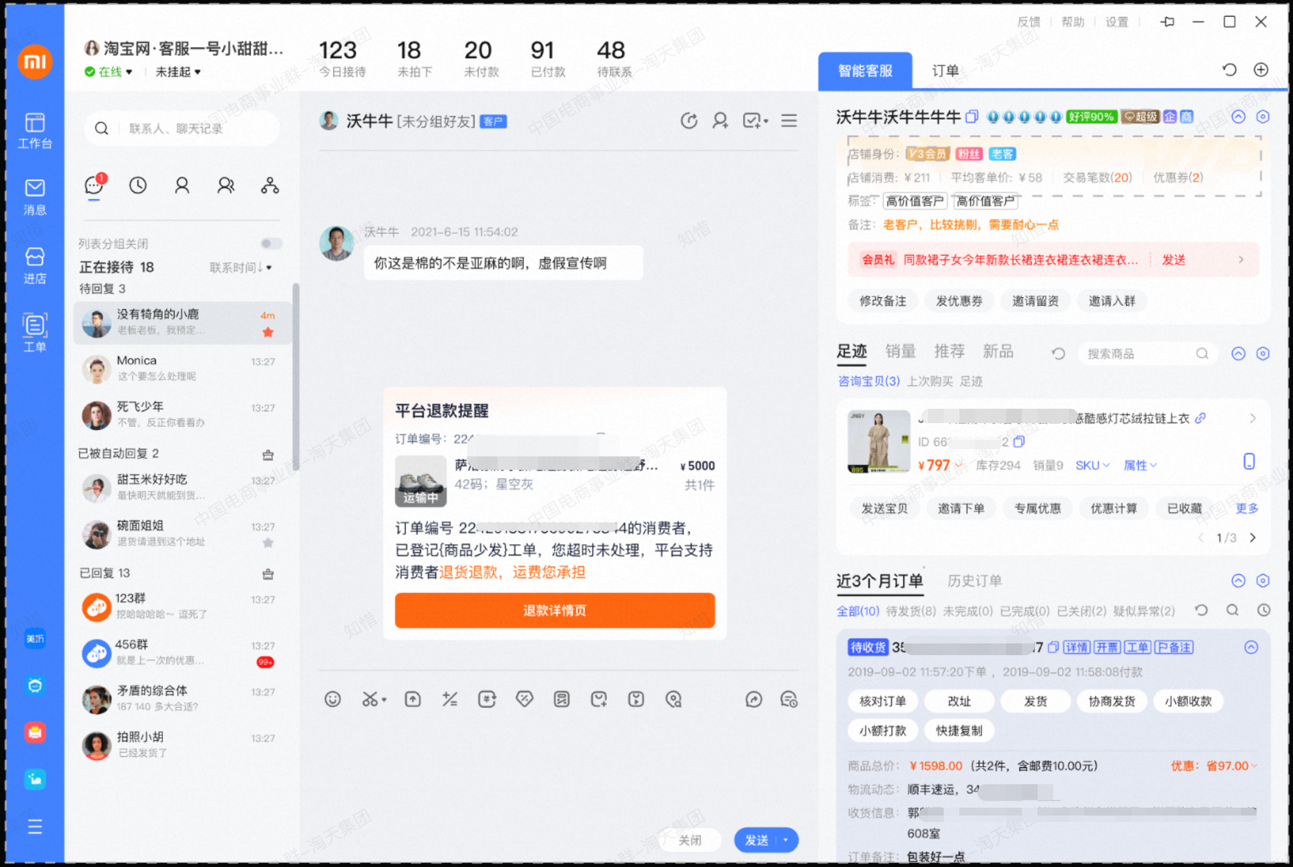
Task: Click the orange 退款详情页 button
Action: (x=555, y=610)
